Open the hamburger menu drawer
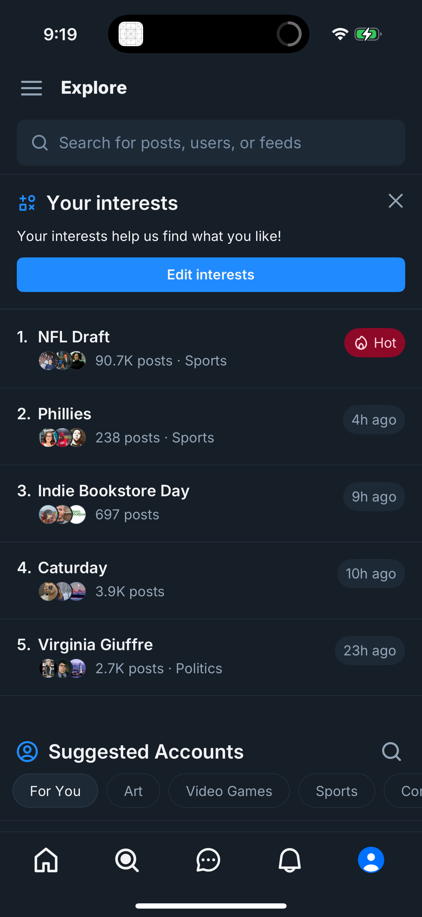 [31, 88]
